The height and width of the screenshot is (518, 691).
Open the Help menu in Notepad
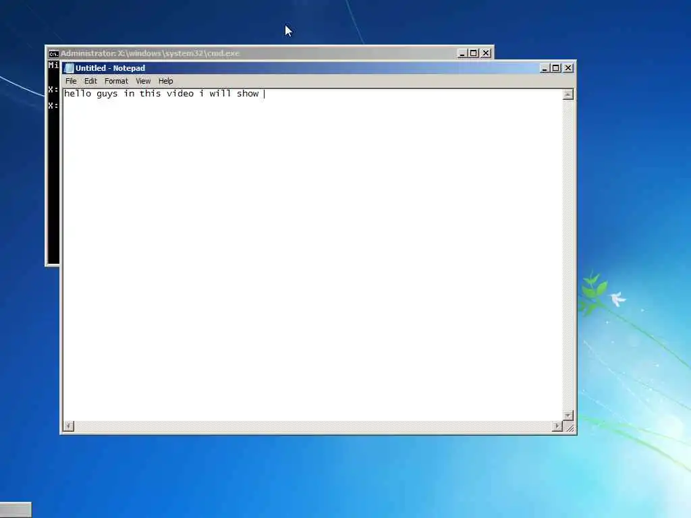166,81
